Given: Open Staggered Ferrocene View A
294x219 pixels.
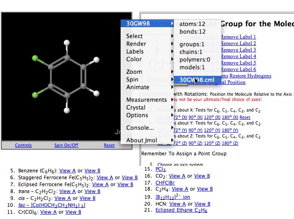Looking at the screenshot, I should (x=105, y=178).
